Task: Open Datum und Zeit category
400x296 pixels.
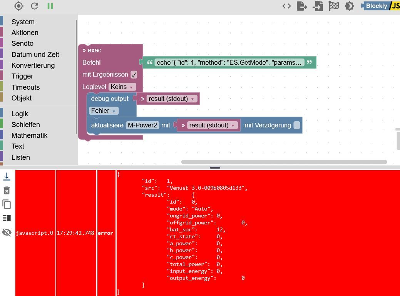Action: pos(35,55)
